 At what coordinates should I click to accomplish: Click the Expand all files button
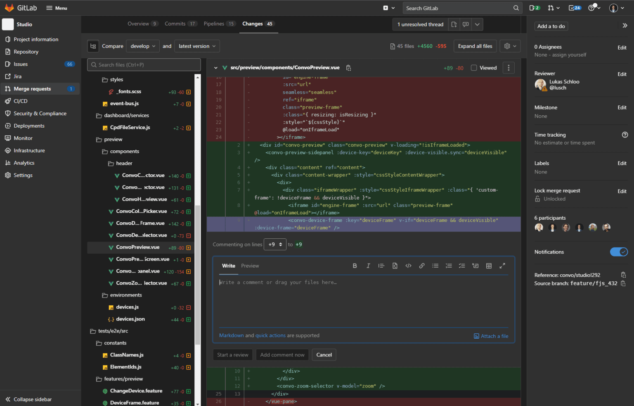click(x=475, y=46)
